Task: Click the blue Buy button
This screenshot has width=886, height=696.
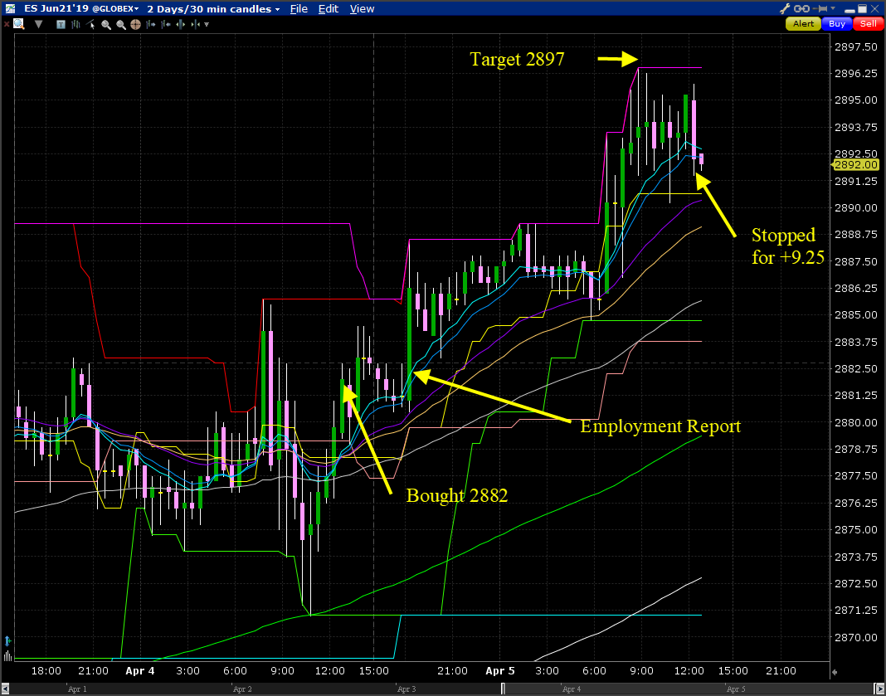Action: click(837, 24)
